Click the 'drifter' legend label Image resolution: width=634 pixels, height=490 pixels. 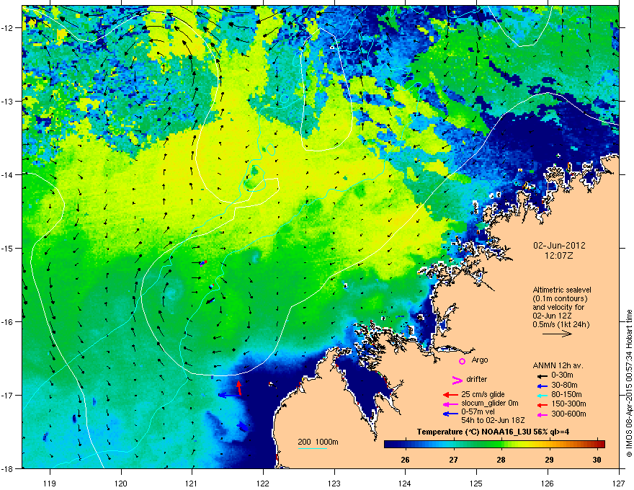(477, 379)
